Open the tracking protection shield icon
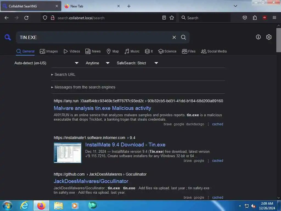 pos(45,18)
